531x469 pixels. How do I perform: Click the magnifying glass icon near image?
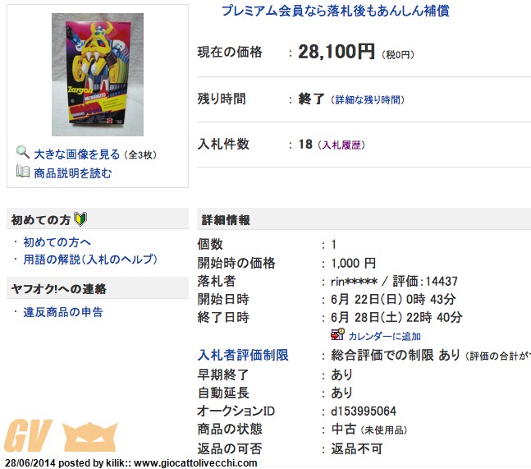[23, 152]
